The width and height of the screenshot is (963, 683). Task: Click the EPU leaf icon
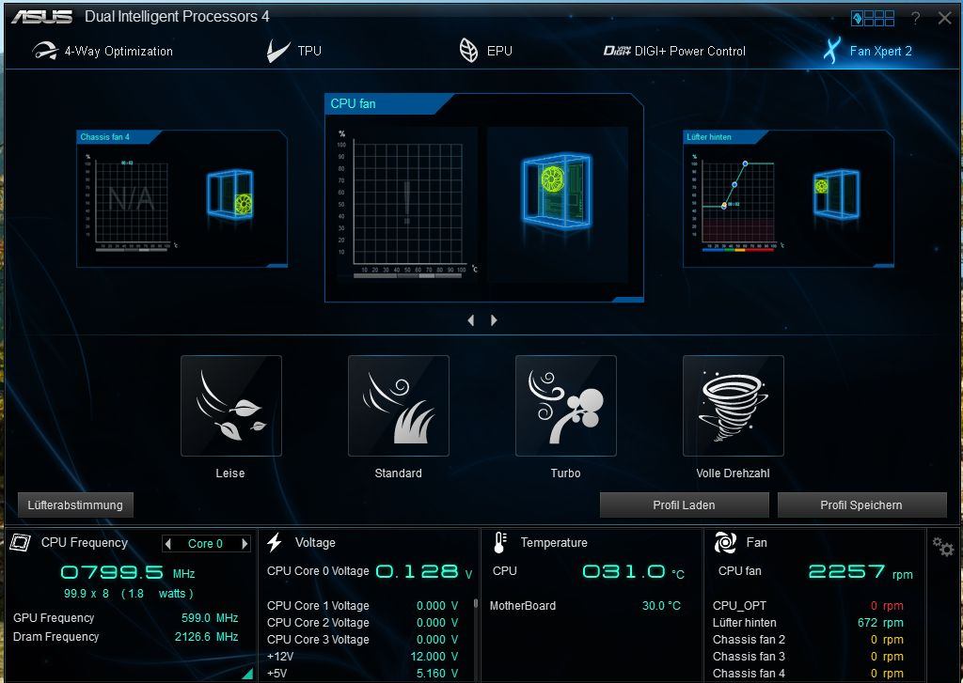[x=468, y=51]
